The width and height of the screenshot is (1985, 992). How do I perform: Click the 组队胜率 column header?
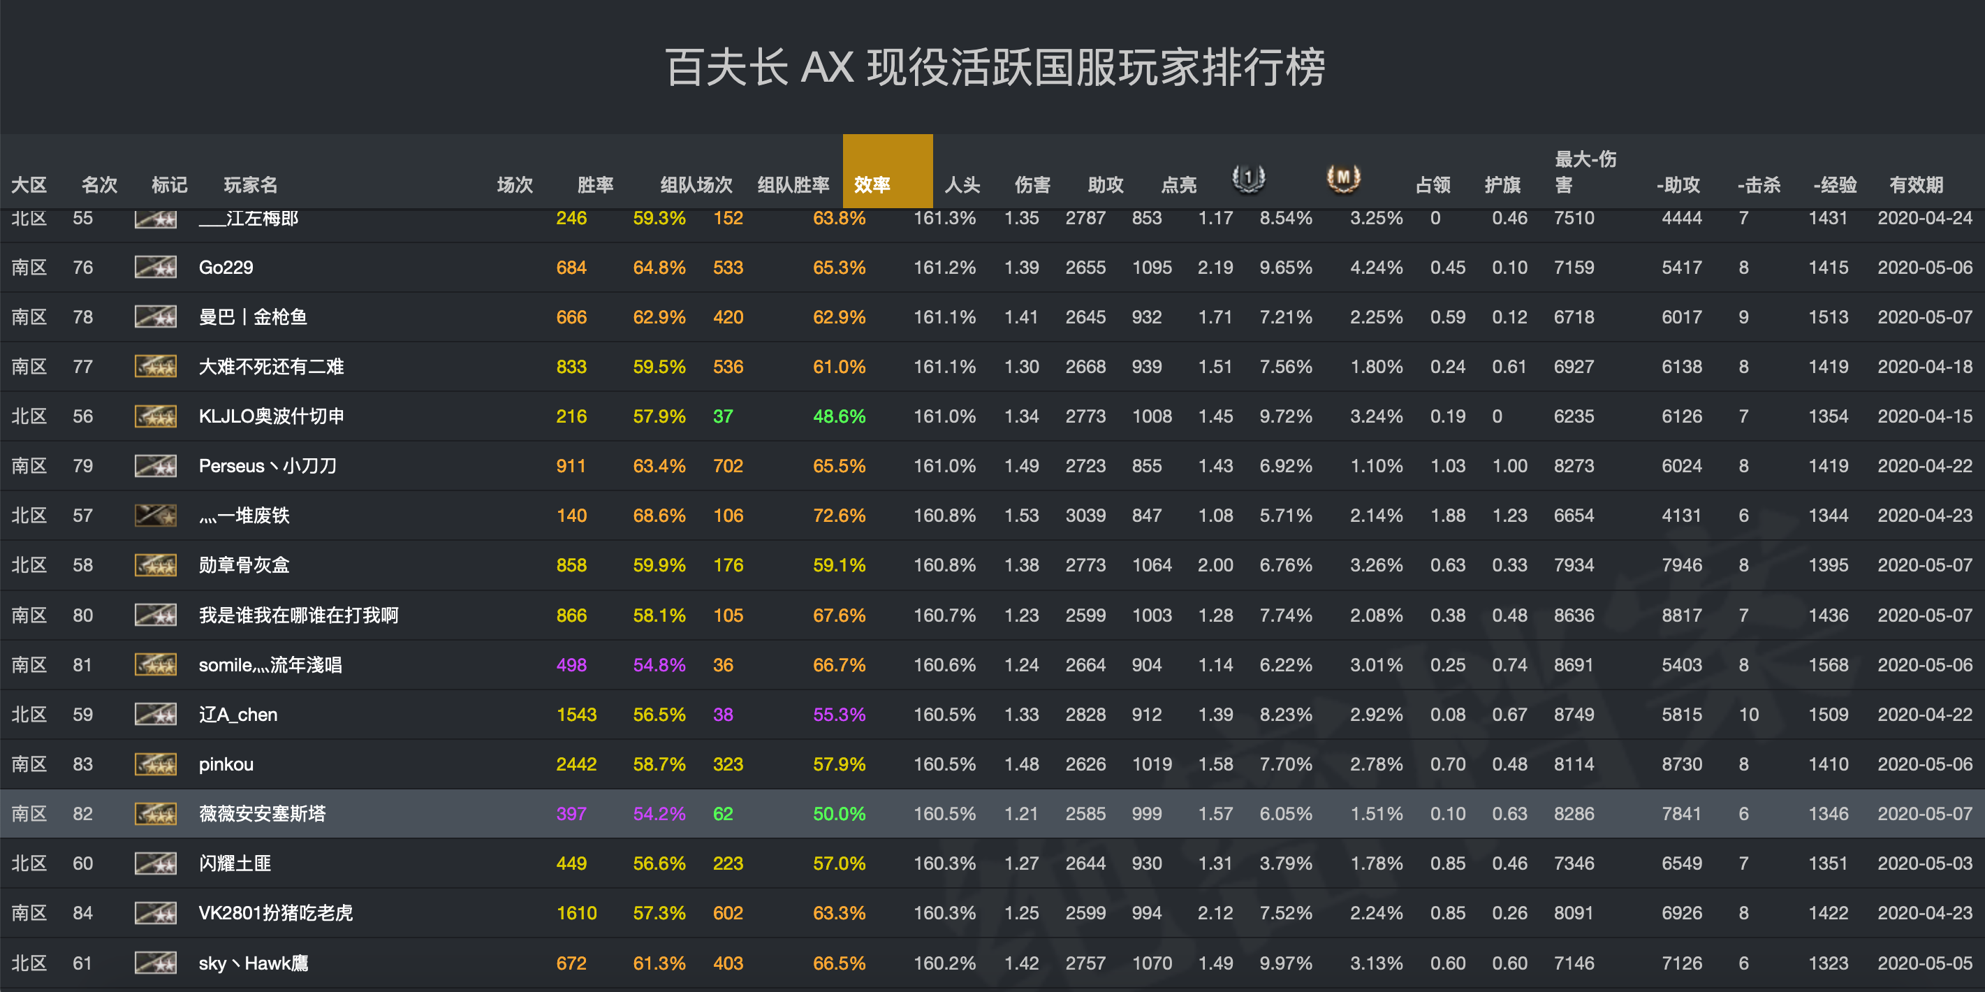point(793,184)
